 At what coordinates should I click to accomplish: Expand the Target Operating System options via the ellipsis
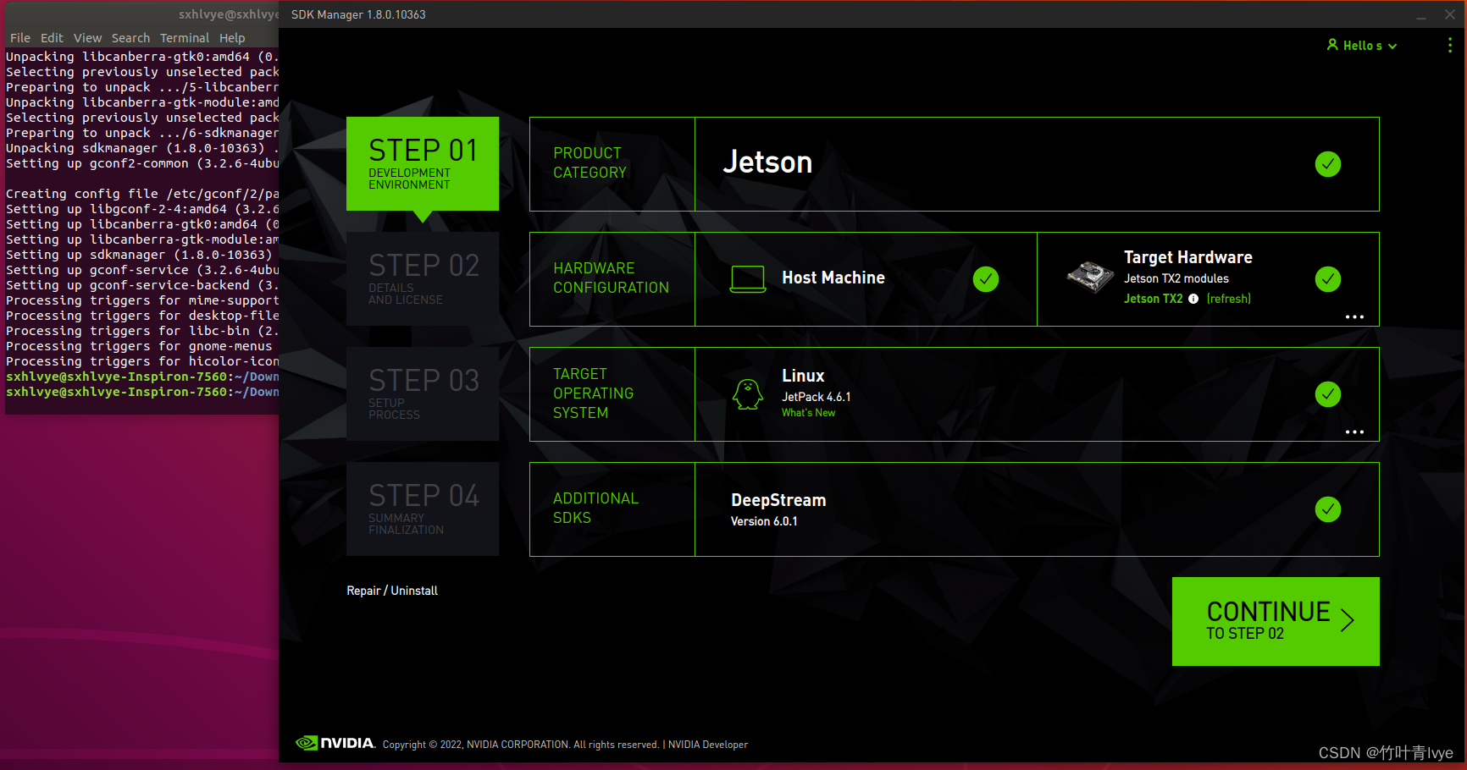point(1354,432)
